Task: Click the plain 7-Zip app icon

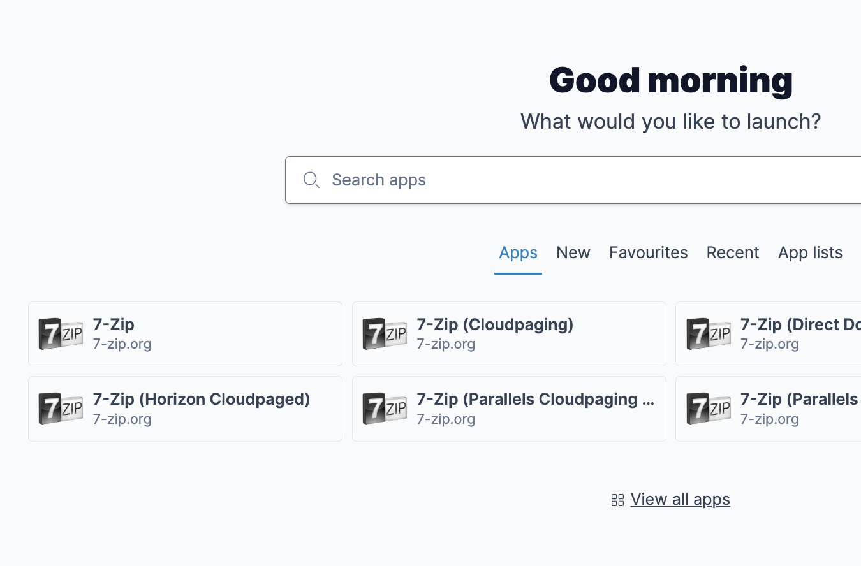Action: (x=61, y=334)
